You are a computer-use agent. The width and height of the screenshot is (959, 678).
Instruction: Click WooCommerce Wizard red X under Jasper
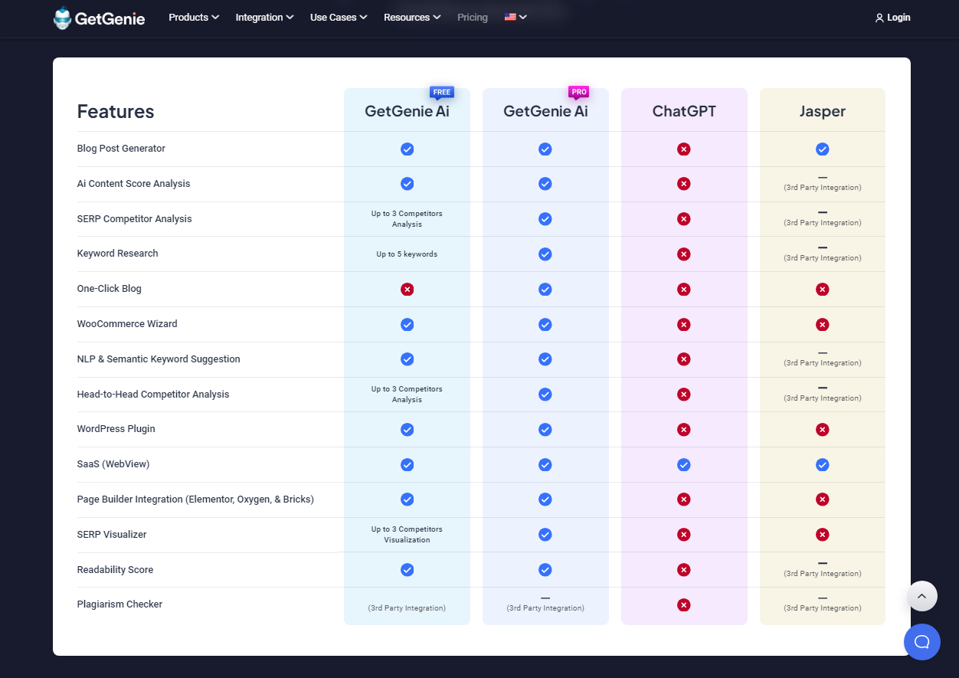coord(822,325)
